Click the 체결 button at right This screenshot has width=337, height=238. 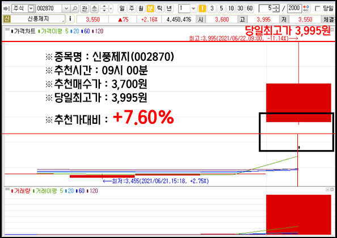click(329, 19)
